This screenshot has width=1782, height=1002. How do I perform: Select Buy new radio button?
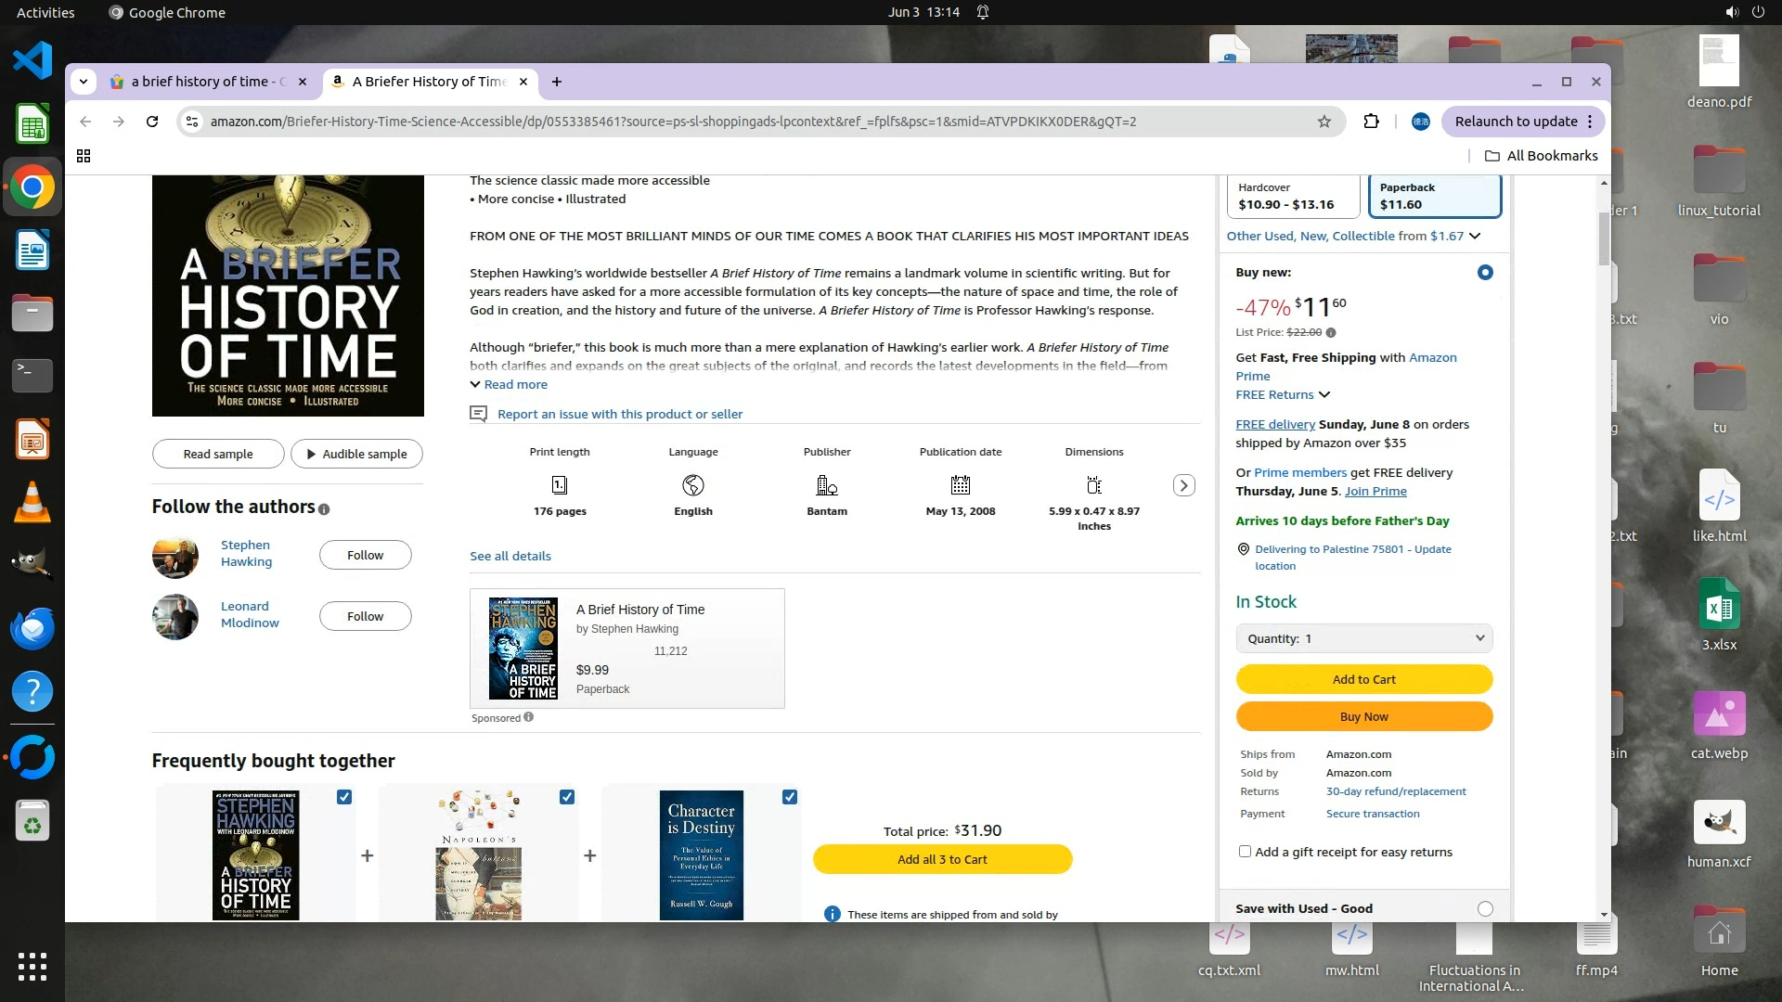coord(1485,272)
